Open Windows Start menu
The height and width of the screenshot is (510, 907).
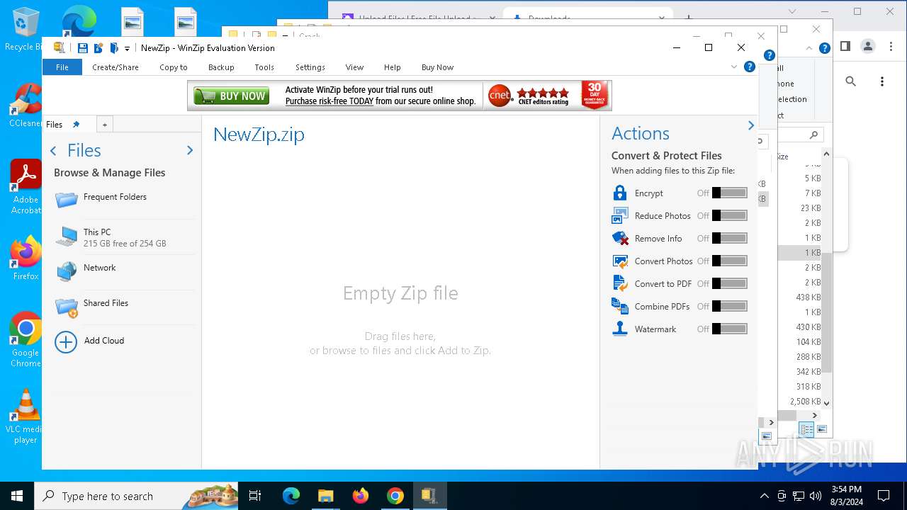pos(17,496)
